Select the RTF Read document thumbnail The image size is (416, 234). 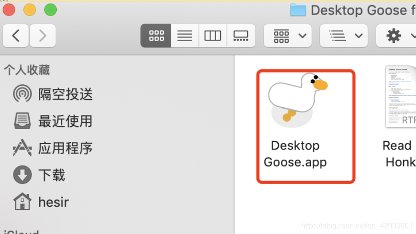pos(400,97)
